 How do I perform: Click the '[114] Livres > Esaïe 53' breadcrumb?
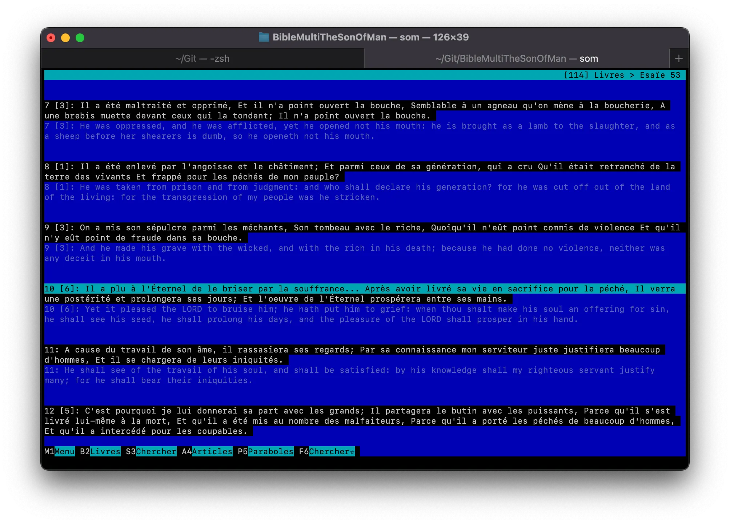point(622,75)
